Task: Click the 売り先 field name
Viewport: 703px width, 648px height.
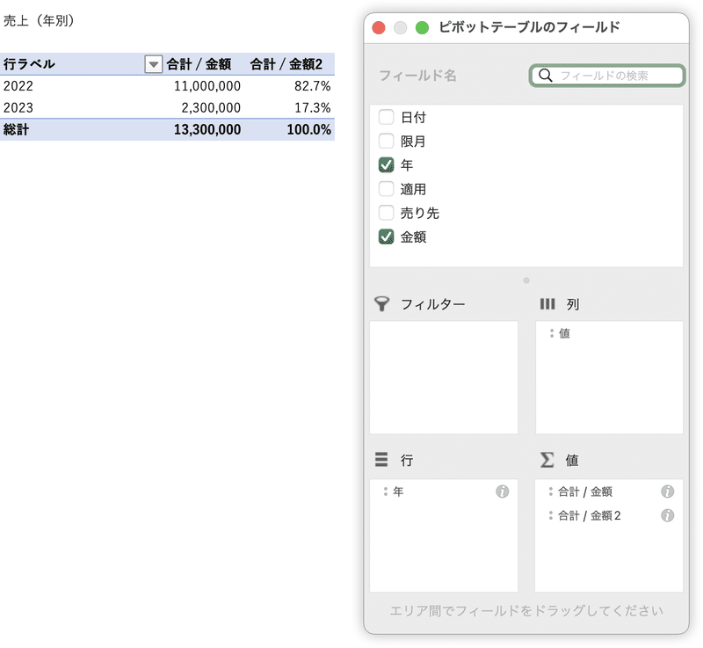Action: [x=420, y=213]
